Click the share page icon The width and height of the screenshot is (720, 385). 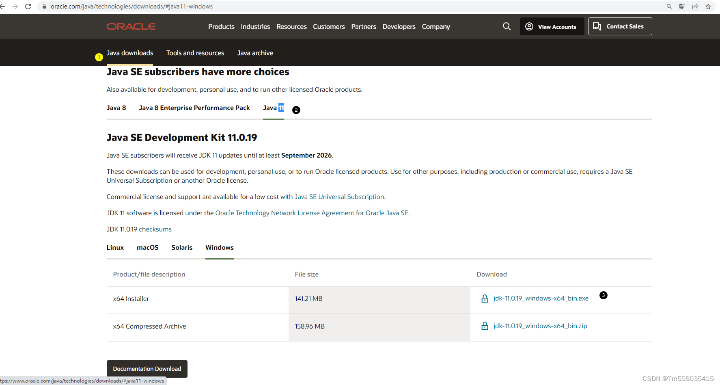695,6
